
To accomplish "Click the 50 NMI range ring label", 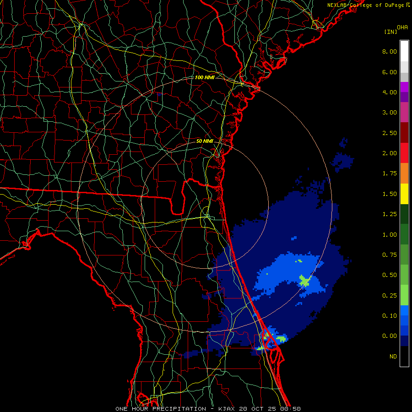I will click(205, 141).
